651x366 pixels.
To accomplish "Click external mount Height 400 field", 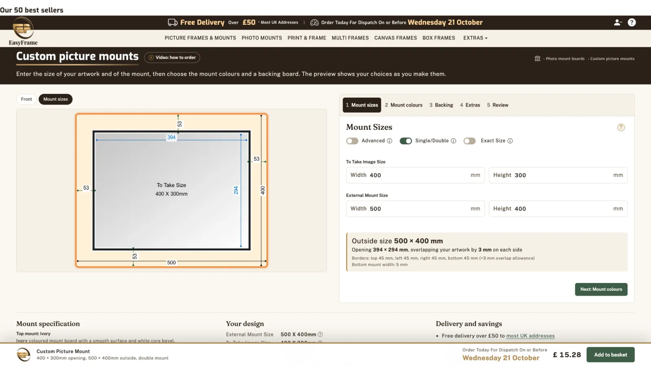I will pyautogui.click(x=558, y=209).
